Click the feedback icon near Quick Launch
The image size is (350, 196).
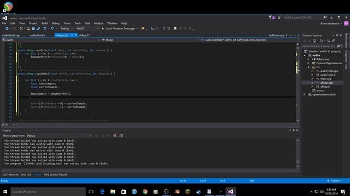click(279, 17)
